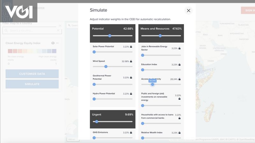
Task: Click the Relative Wealth Index lock icon
Action: 179,133
